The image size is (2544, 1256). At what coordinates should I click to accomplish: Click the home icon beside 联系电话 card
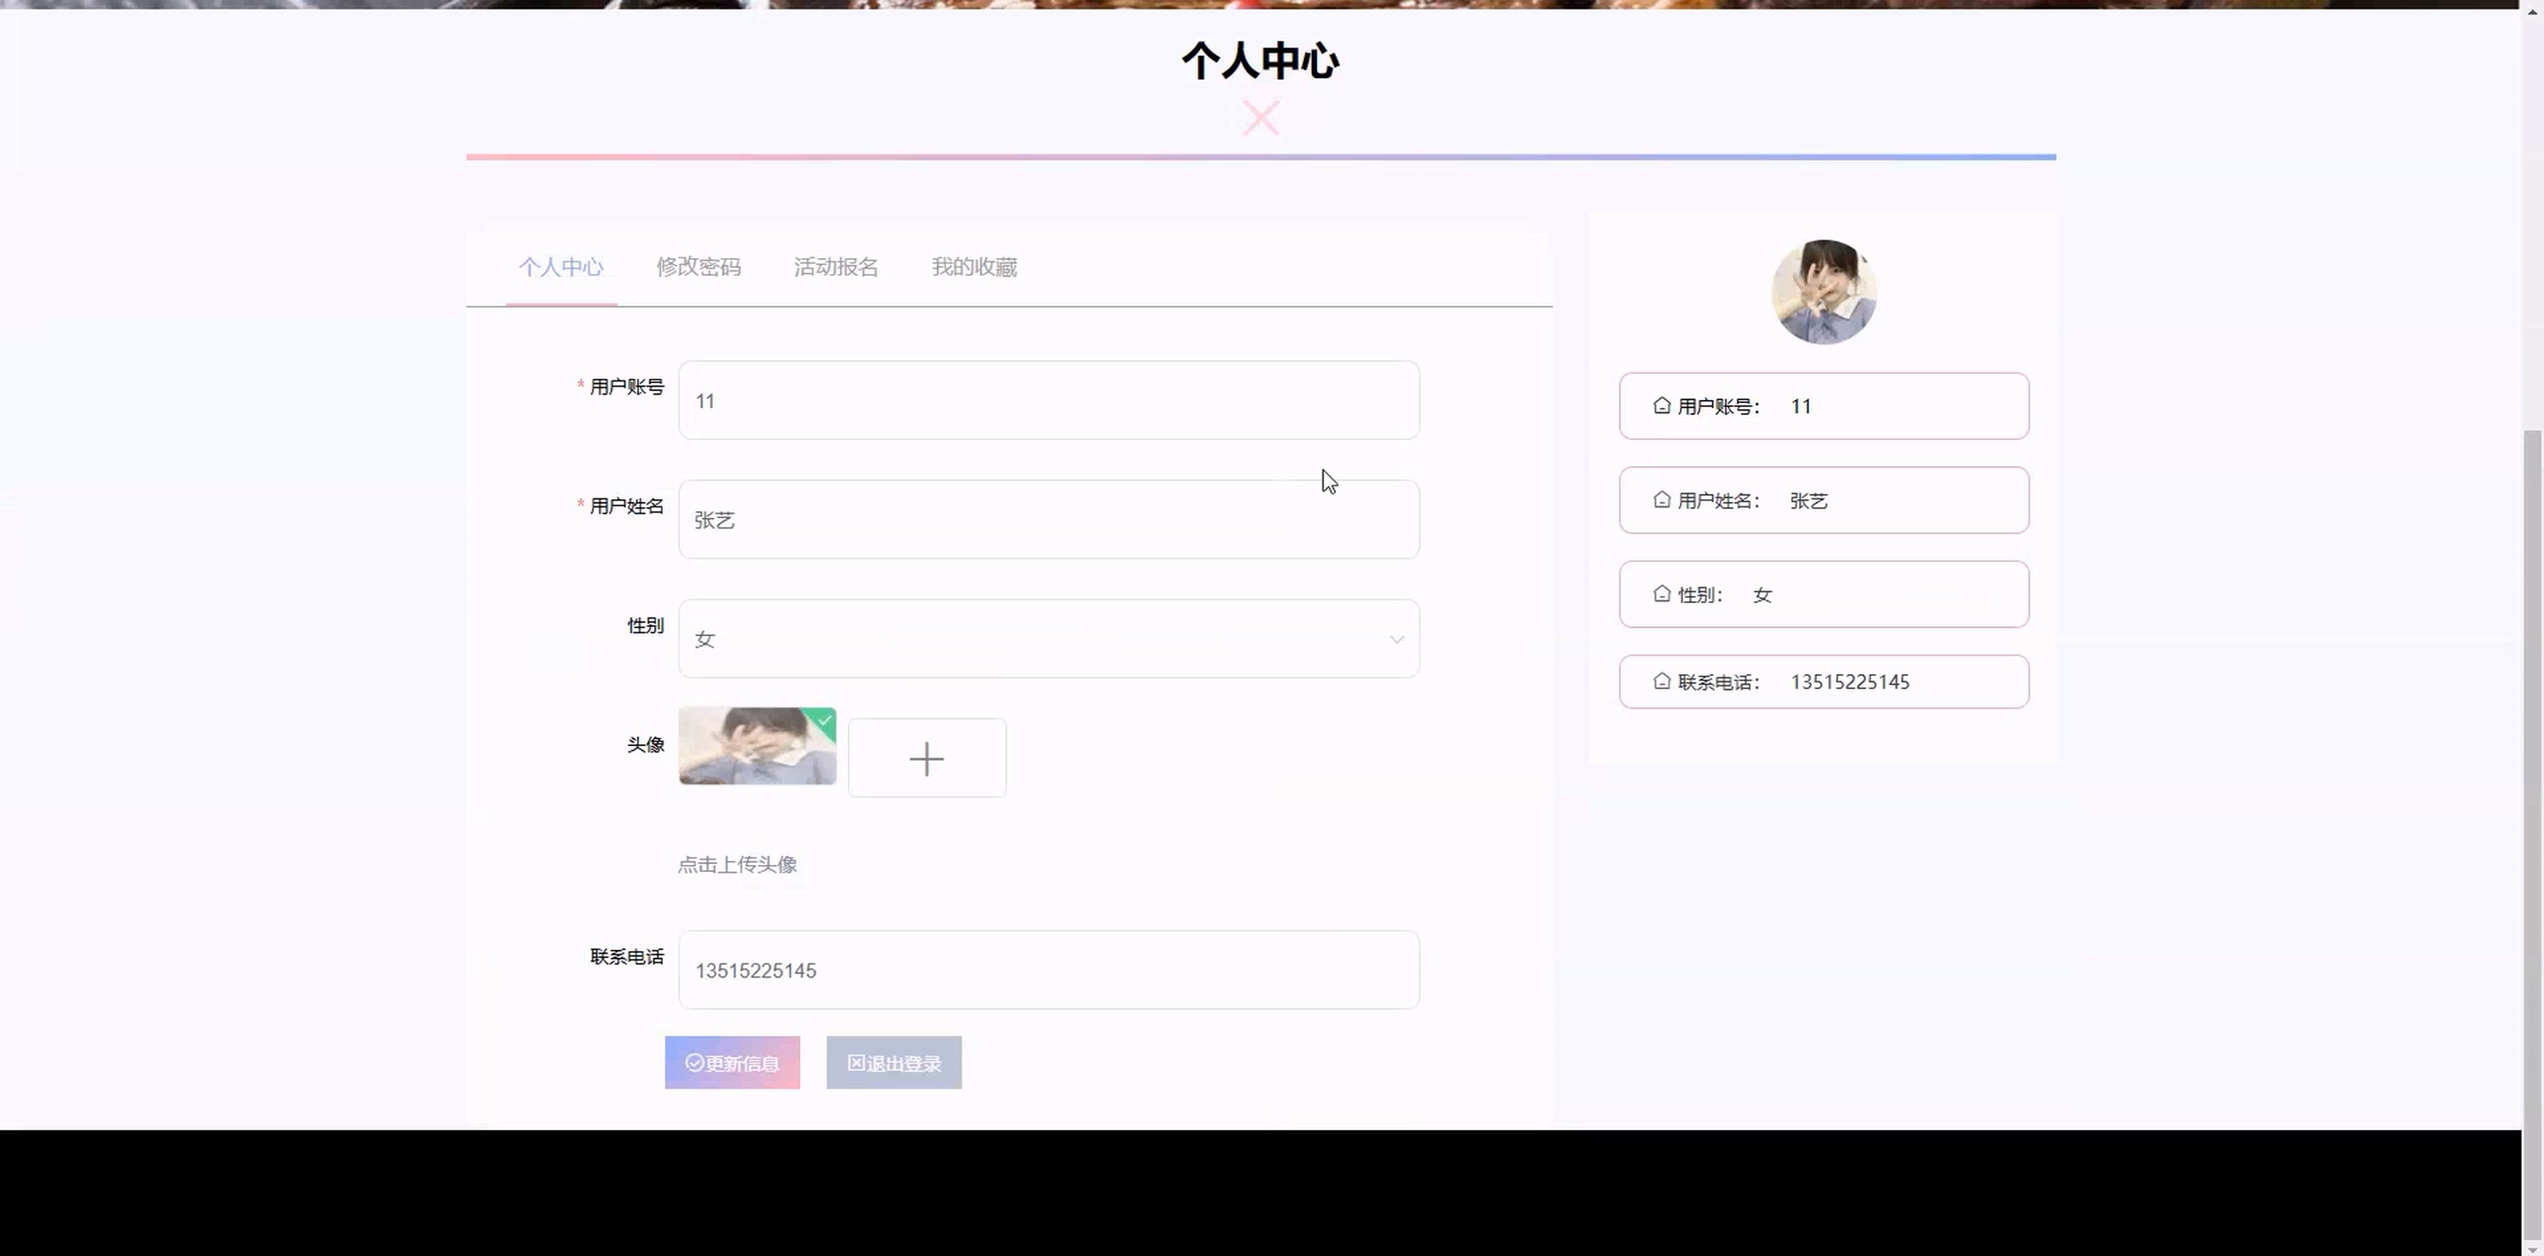1662,681
